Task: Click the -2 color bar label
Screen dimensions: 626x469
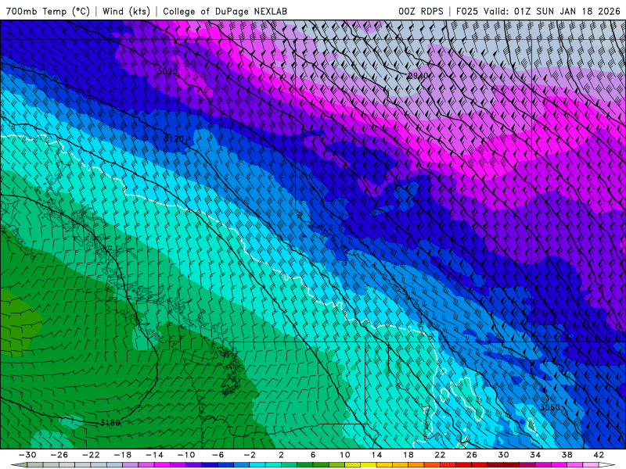Action: click(250, 455)
